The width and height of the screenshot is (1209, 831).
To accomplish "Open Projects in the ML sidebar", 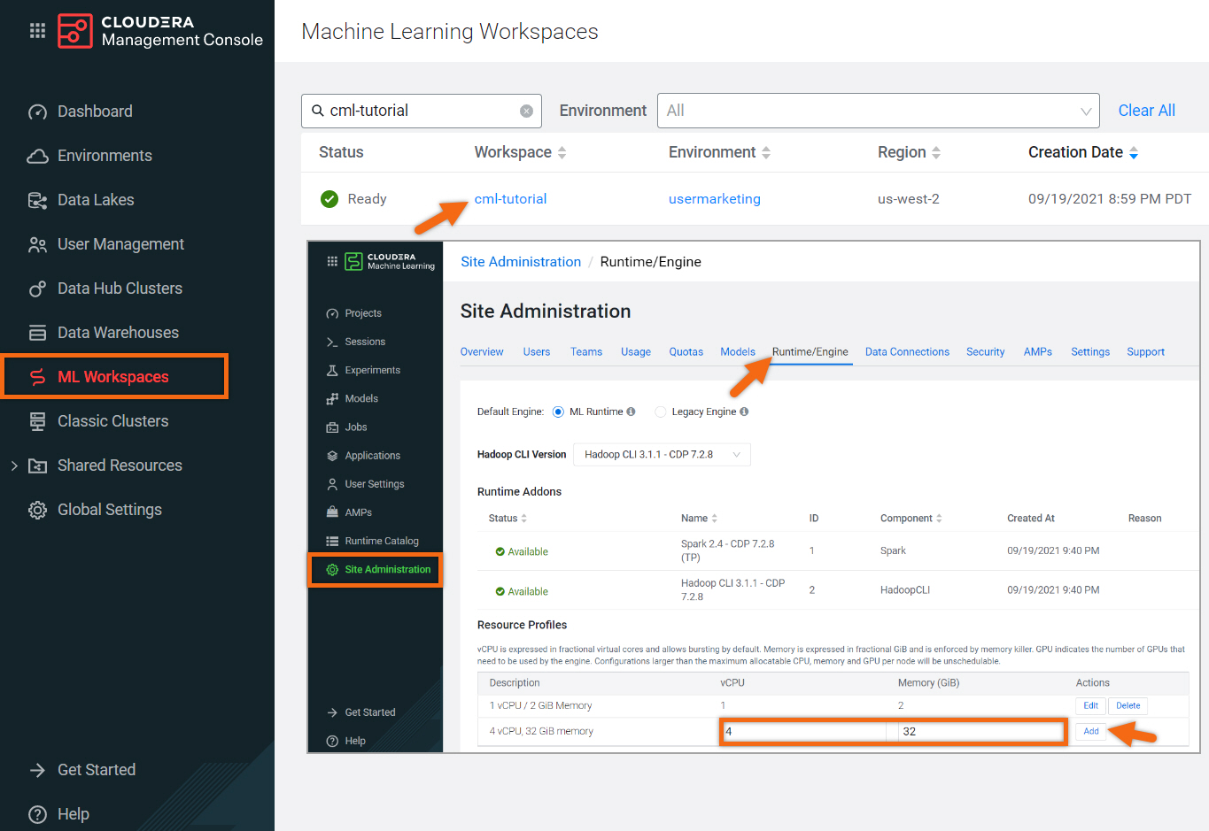I will (363, 313).
